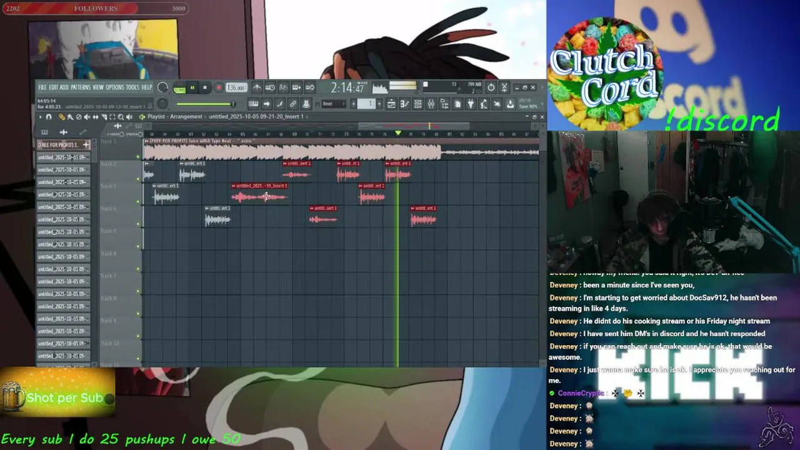Click the master pitch knob
The height and width of the screenshot is (450, 800).
tap(162, 103)
